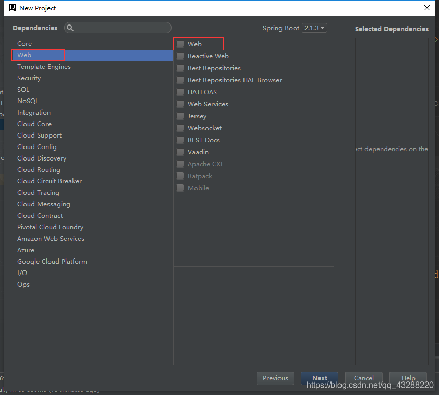The width and height of the screenshot is (439, 395).
Task: Select the Cloud Contract category
Action: click(93, 216)
